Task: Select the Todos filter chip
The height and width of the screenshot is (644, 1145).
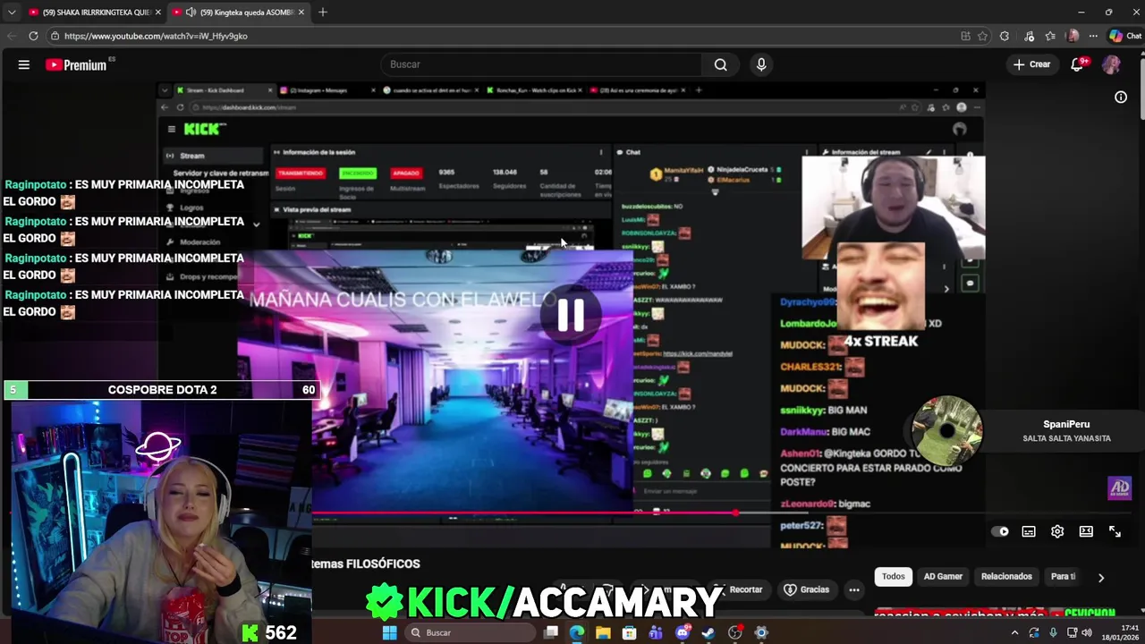Action: pyautogui.click(x=894, y=576)
